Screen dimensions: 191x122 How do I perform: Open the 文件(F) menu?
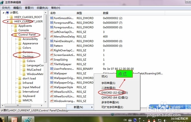coord(6,8)
